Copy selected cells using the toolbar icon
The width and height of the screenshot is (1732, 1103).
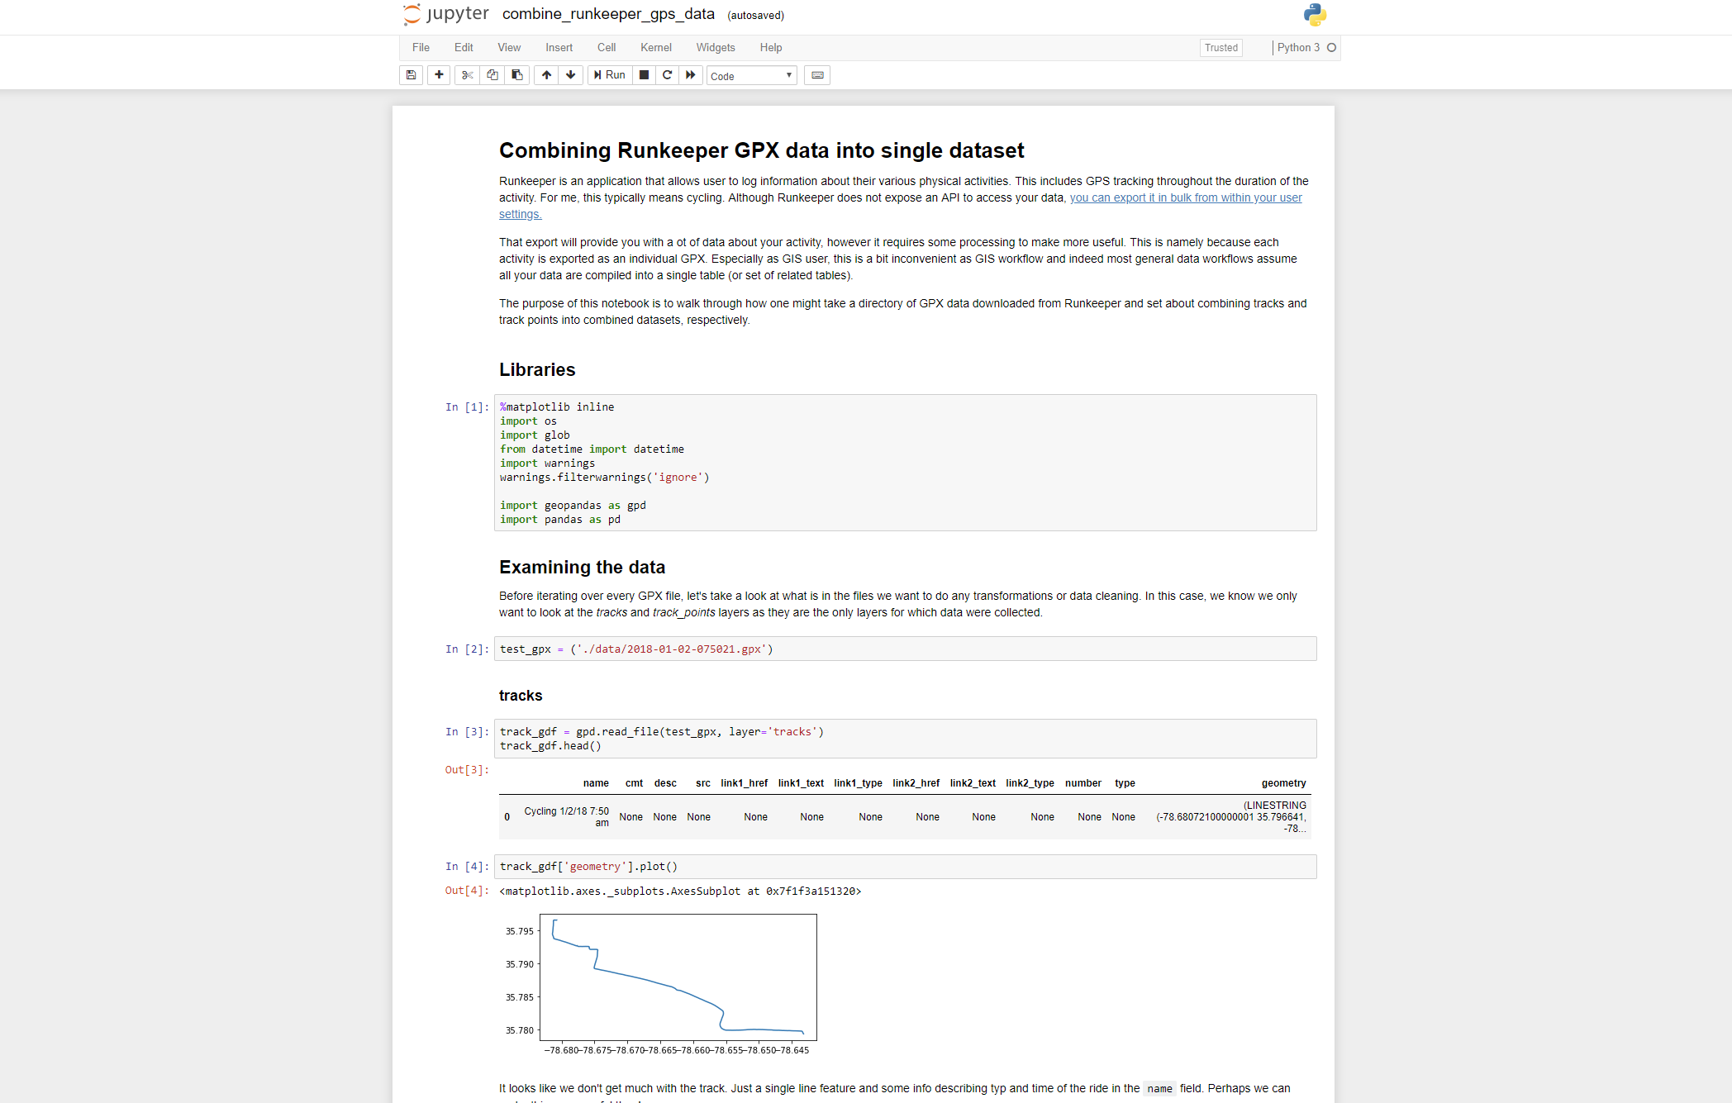(x=492, y=75)
